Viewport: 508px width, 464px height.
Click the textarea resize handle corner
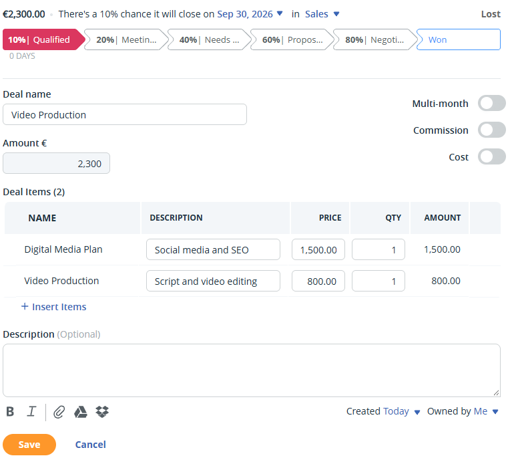tap(496, 392)
